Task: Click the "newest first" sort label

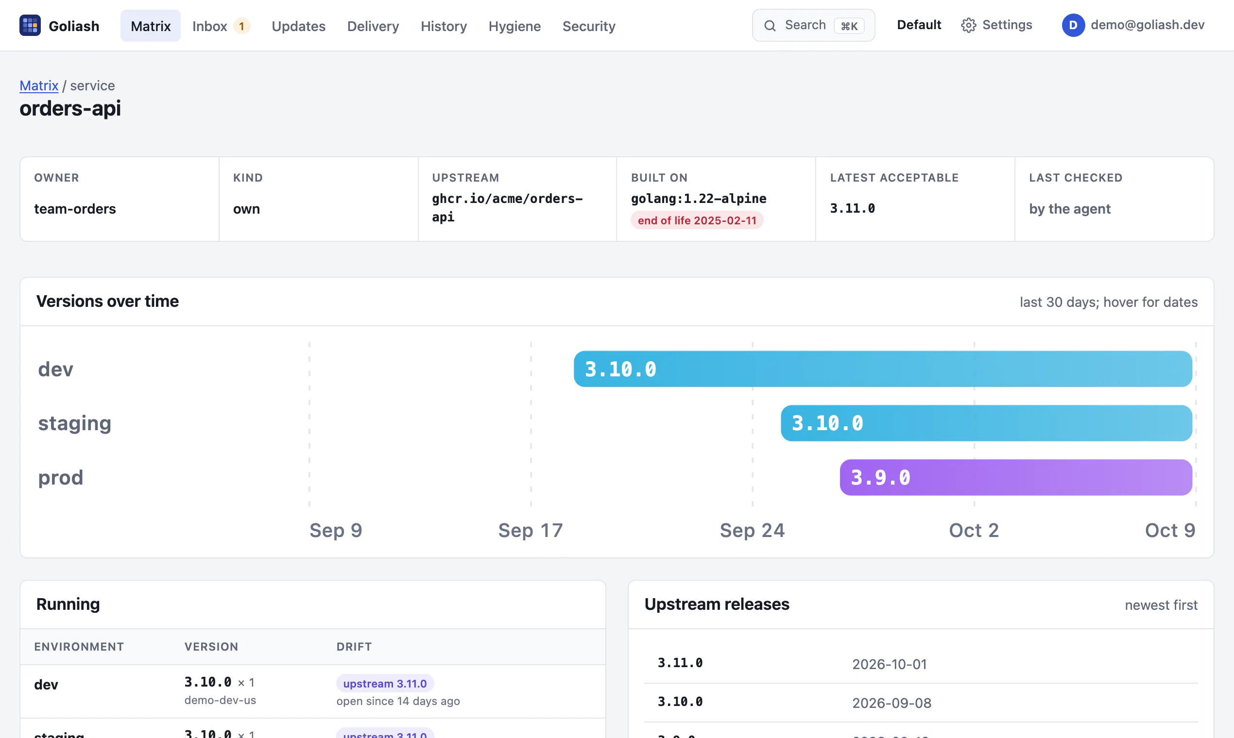Action: coord(1161,605)
